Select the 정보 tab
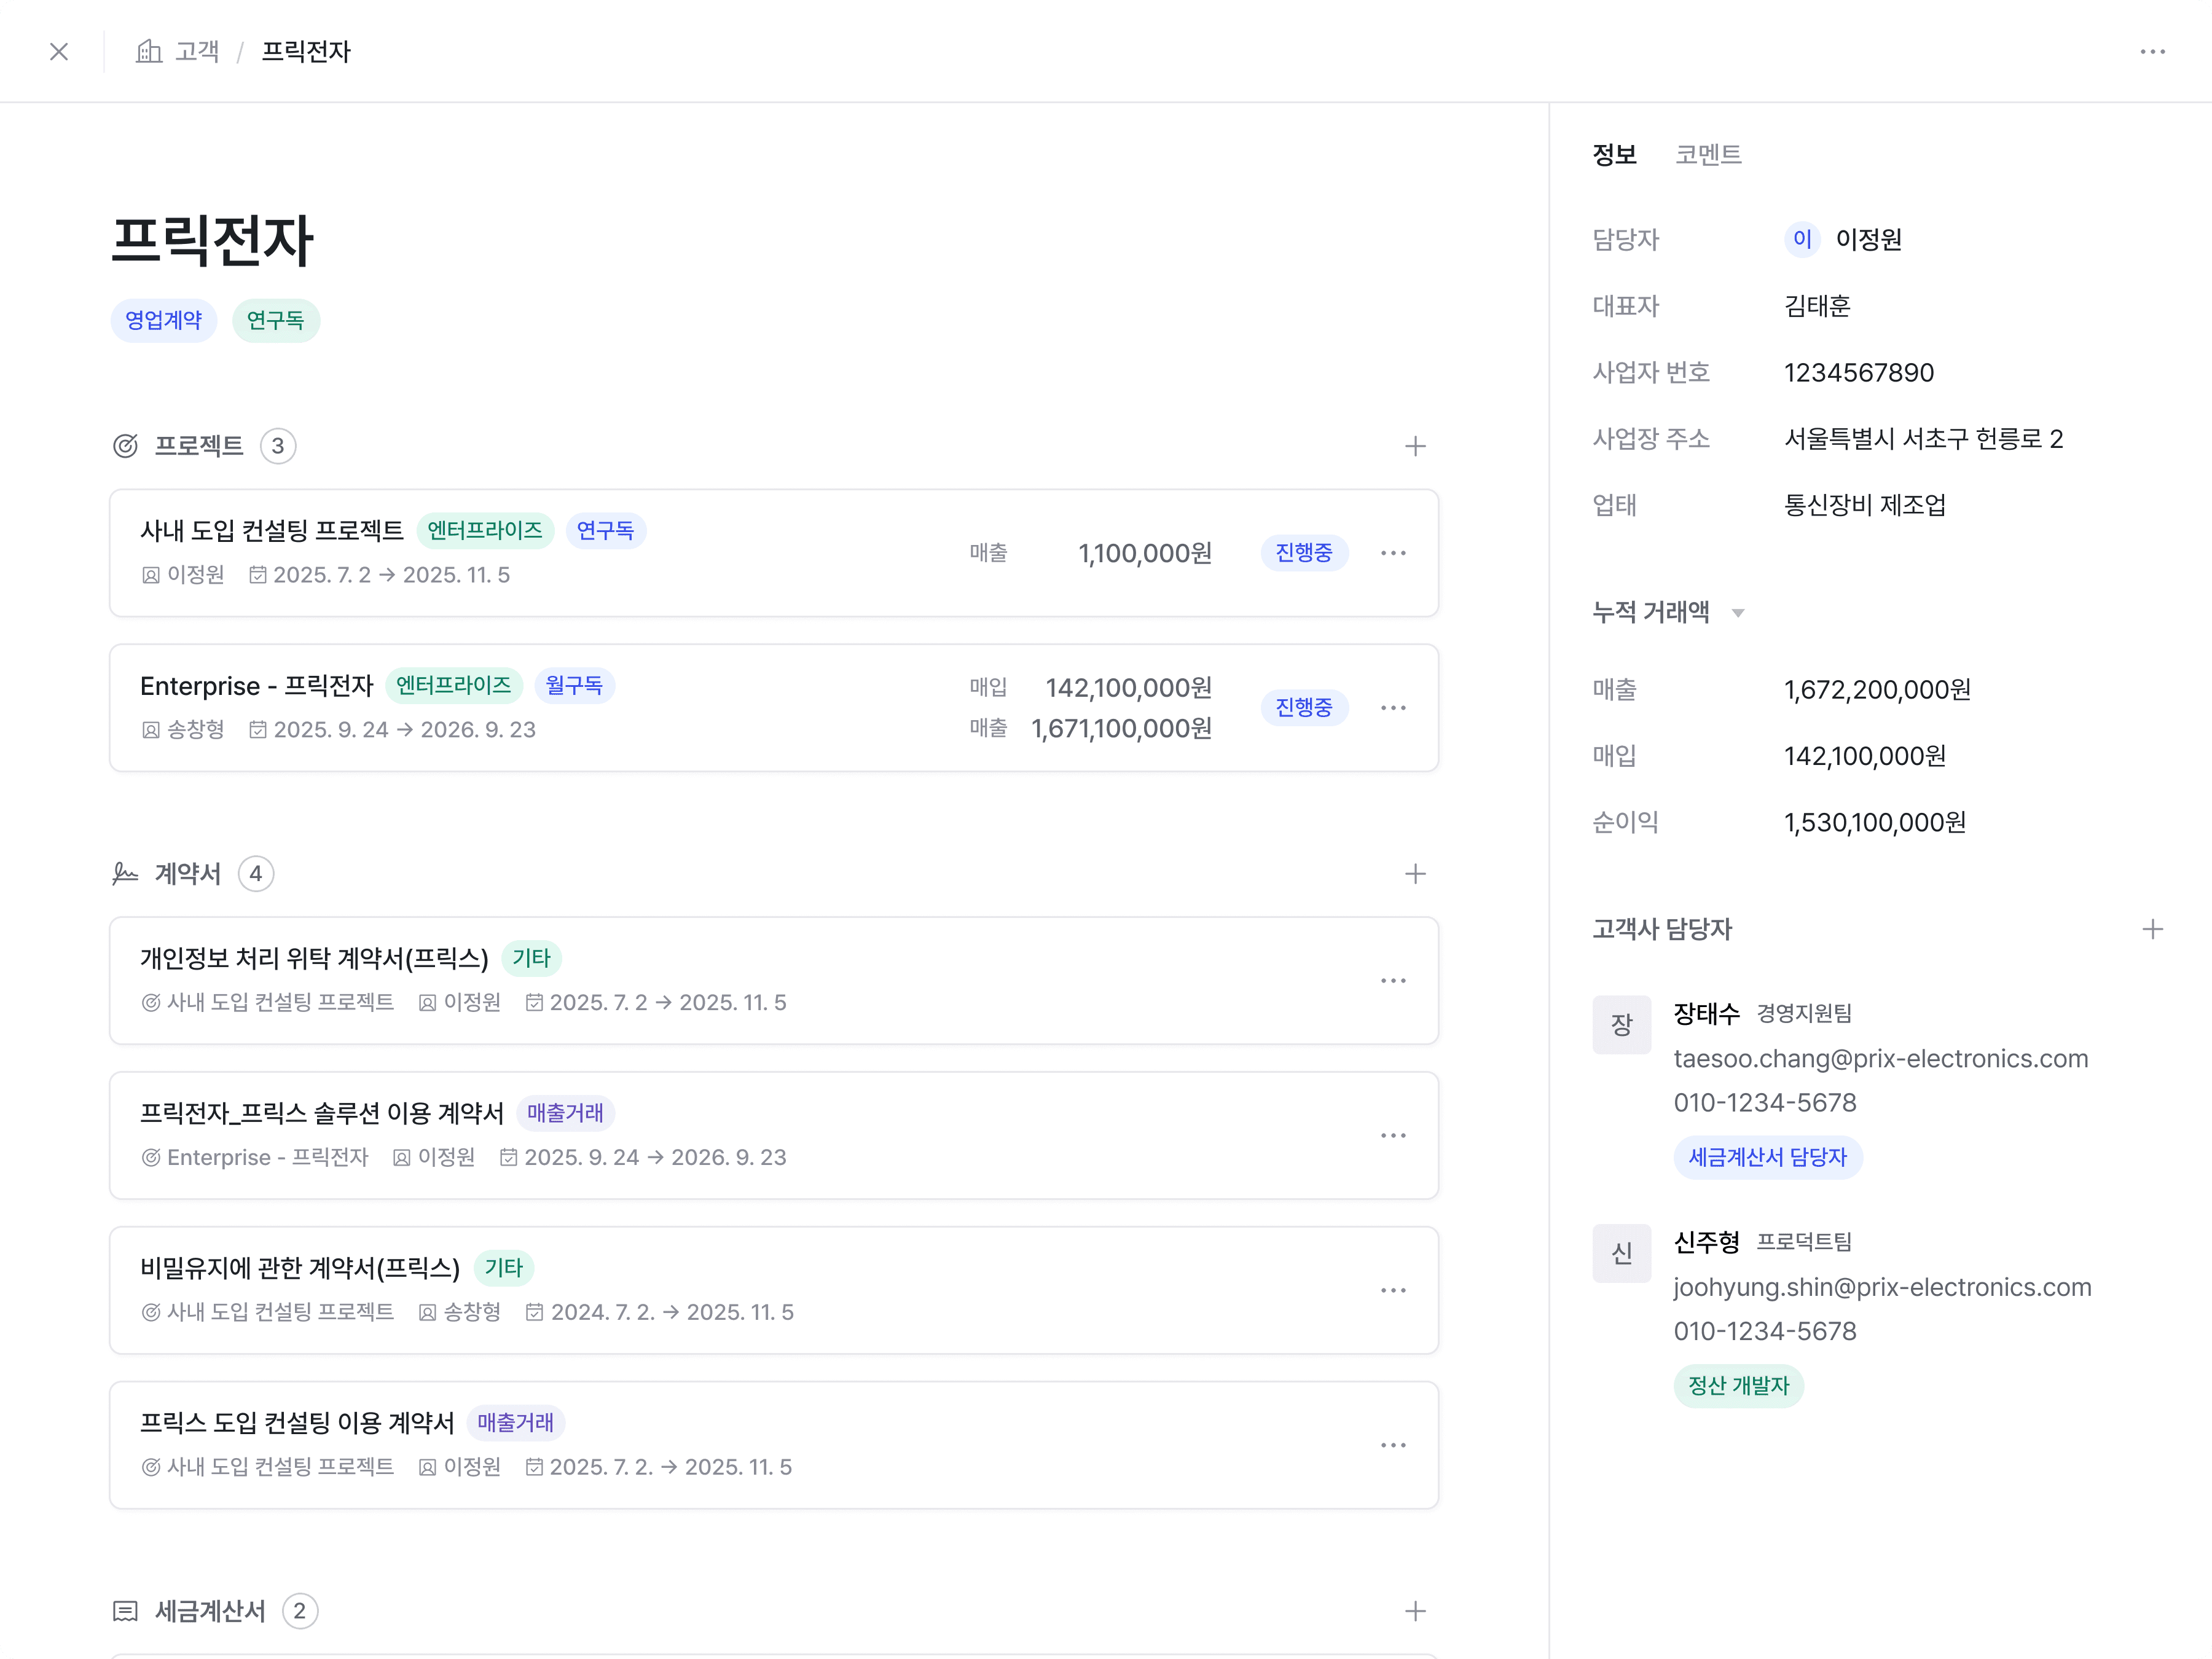Viewport: 2212px width, 1659px height. tap(1614, 155)
